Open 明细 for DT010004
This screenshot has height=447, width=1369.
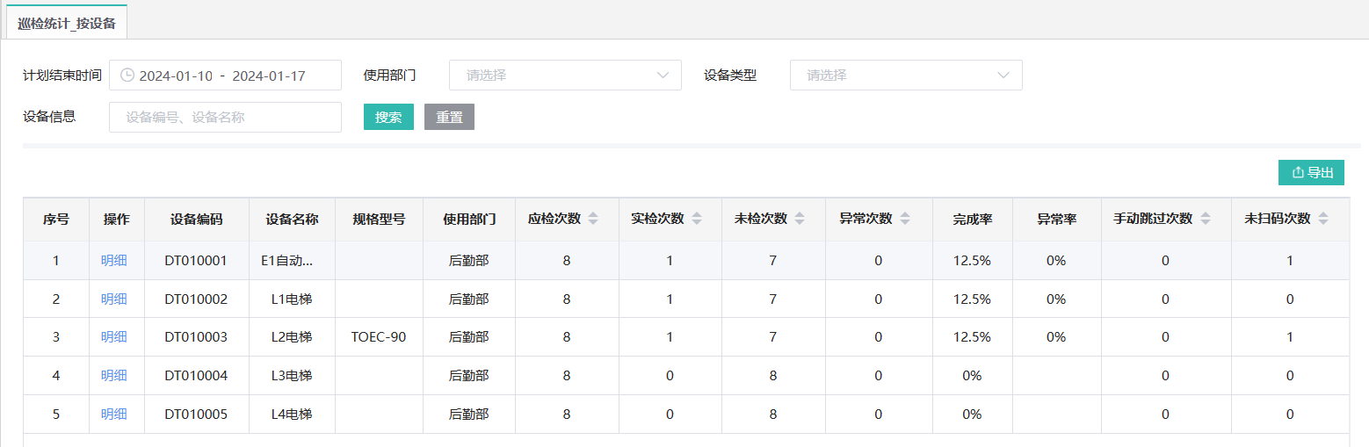[114, 376]
